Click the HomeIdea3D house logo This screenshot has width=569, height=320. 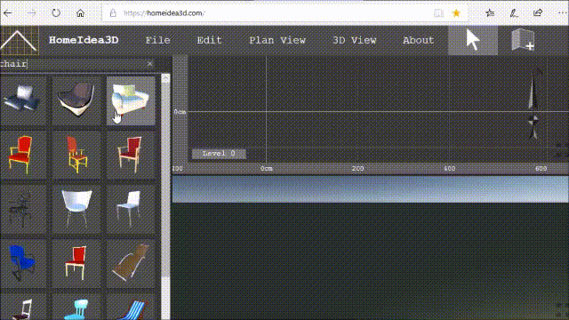(x=19, y=40)
